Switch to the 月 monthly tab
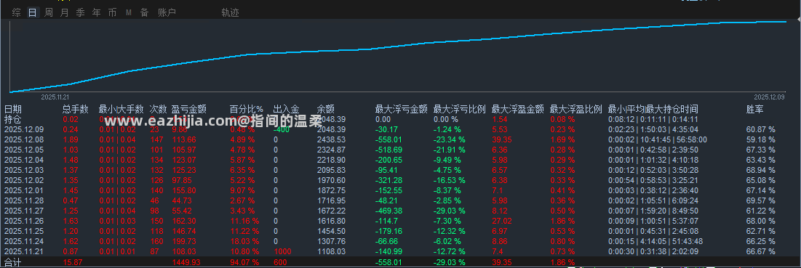Image resolution: width=801 pixels, height=268 pixels. [64, 13]
